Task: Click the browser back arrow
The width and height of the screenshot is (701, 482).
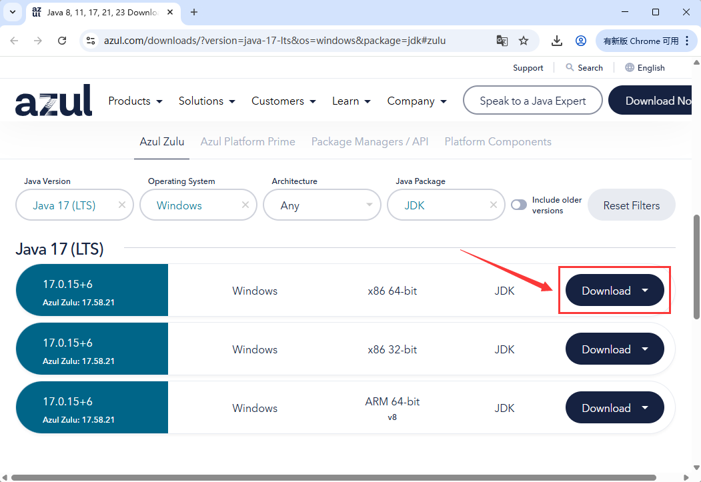Action: click(x=14, y=41)
